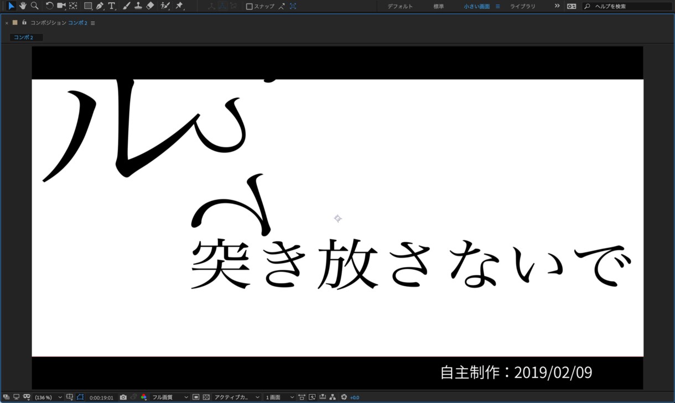
Task: Open the composition flowchart icon
Action: point(333,397)
